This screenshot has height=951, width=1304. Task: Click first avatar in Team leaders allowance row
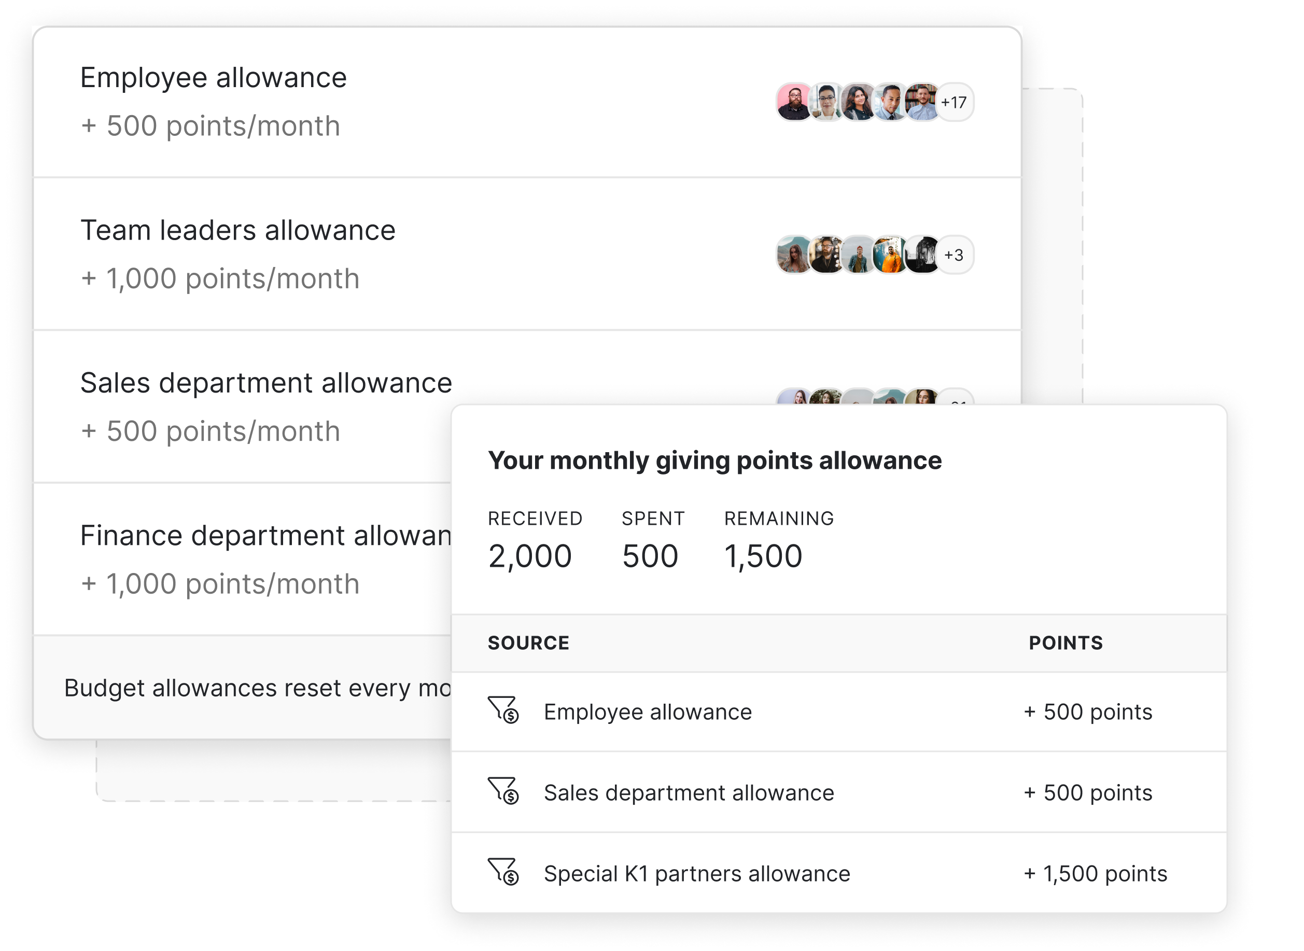point(794,255)
